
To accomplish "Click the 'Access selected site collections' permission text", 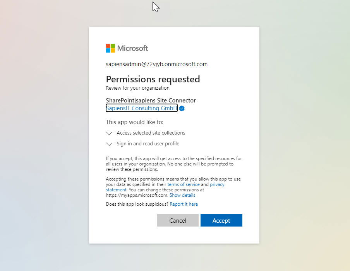I will 151,133.
